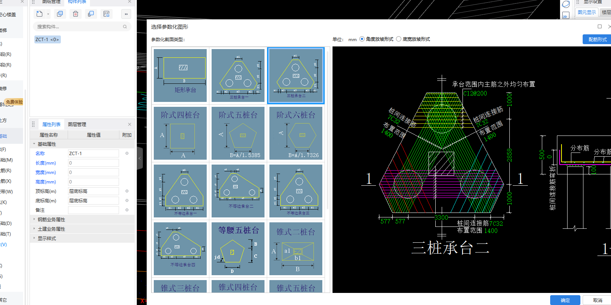Viewport: 611px width, 305px height.
Task: Click the 高度(mm) value field
Action: click(x=93, y=182)
